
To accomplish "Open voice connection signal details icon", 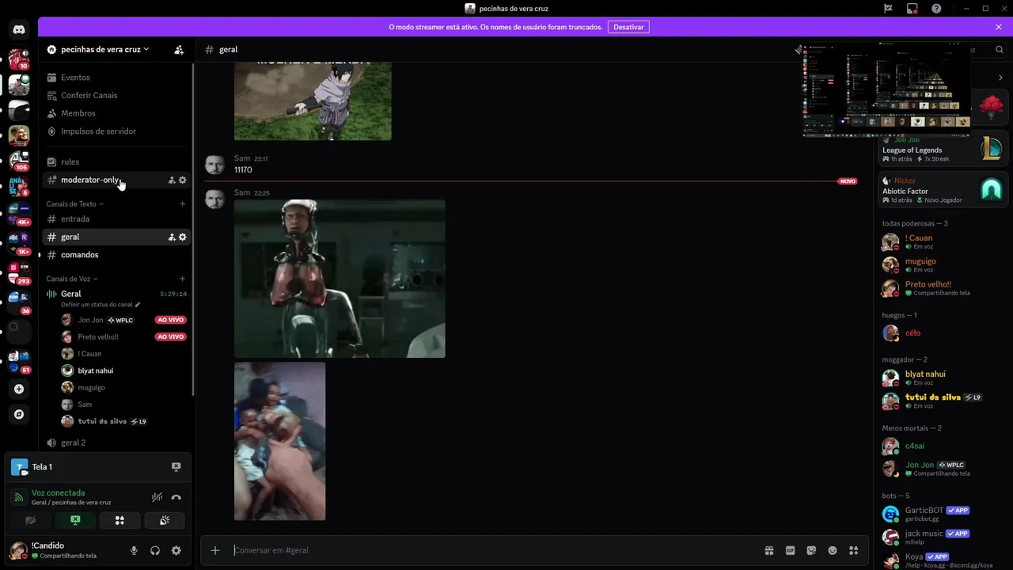I will (x=19, y=497).
